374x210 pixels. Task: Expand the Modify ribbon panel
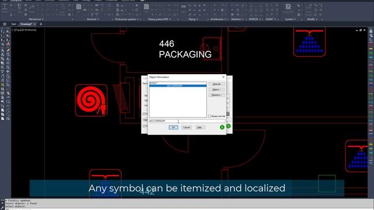[312, 19]
